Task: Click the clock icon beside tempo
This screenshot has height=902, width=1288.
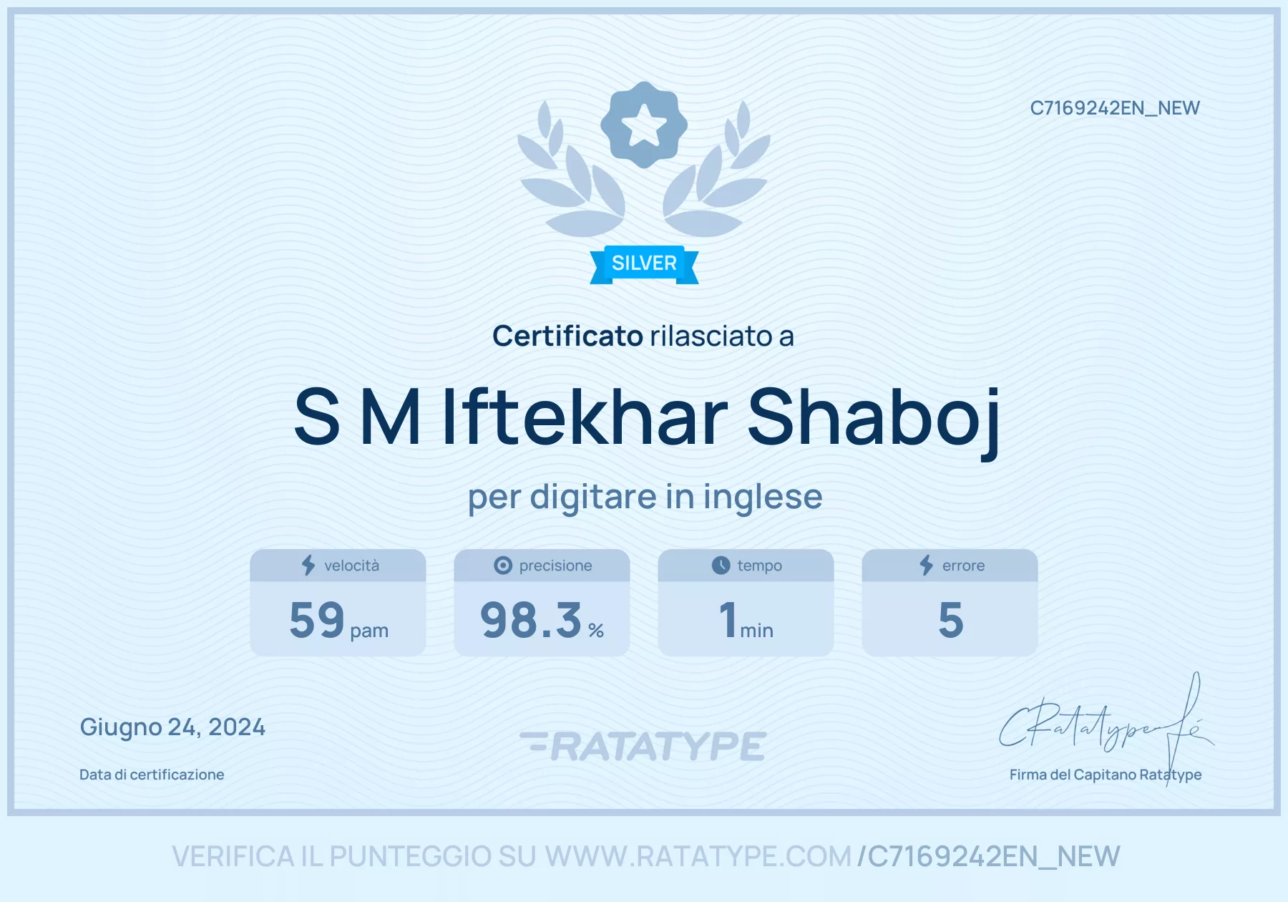Action: pyautogui.click(x=721, y=566)
